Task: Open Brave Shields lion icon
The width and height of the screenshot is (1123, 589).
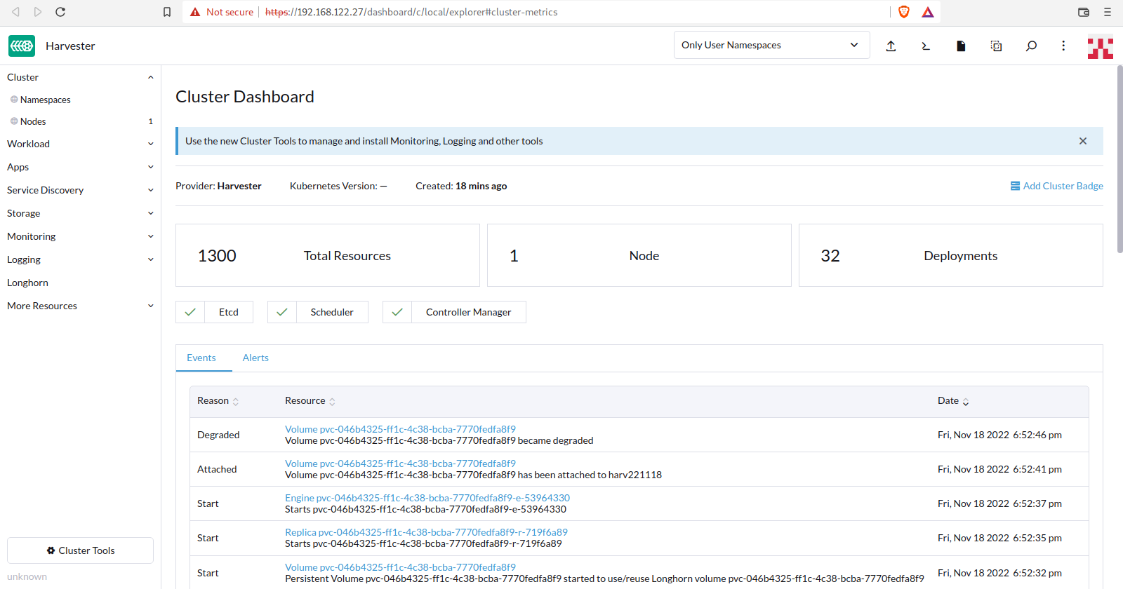Action: [904, 12]
